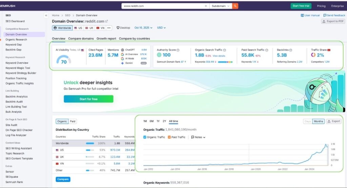Open the View details link
This screenshot has width=347, height=188.
(x=219, y=56)
